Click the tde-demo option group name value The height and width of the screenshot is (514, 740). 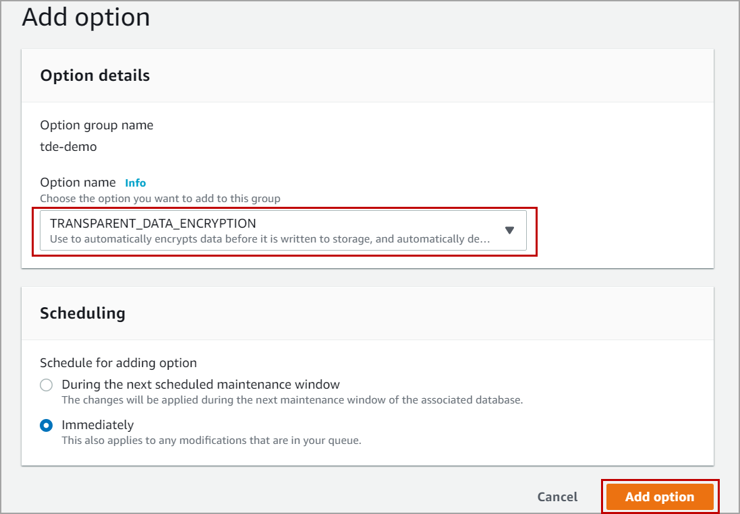pyautogui.click(x=68, y=146)
